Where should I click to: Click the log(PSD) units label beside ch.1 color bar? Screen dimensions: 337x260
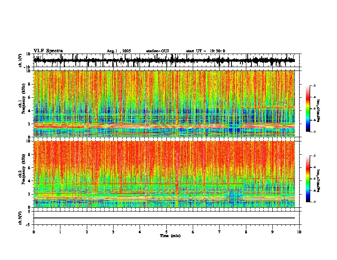click(318, 111)
